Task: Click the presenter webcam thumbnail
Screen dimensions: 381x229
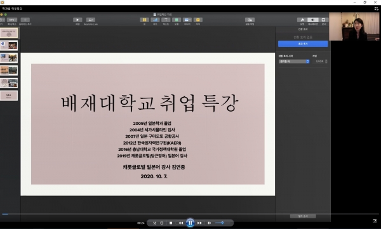Action: click(x=354, y=27)
